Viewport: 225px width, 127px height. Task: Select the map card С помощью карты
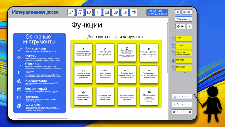click(x=149, y=53)
